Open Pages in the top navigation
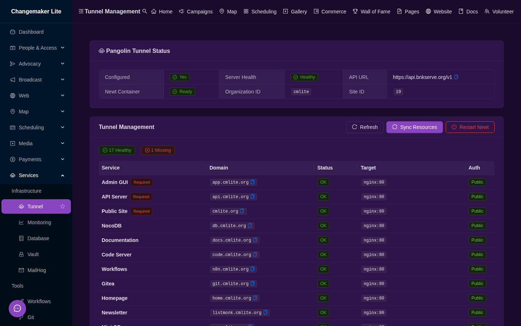The image size is (521, 326). click(408, 12)
